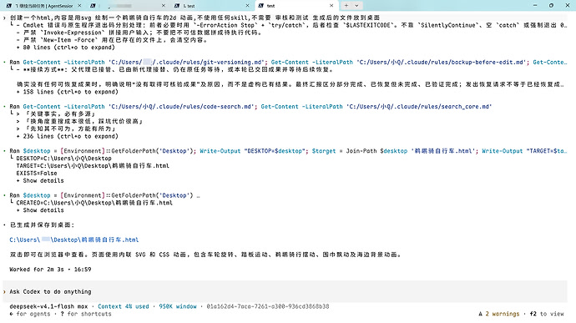Close the AgentSession tab
576x323 pixels.
click(79, 6)
